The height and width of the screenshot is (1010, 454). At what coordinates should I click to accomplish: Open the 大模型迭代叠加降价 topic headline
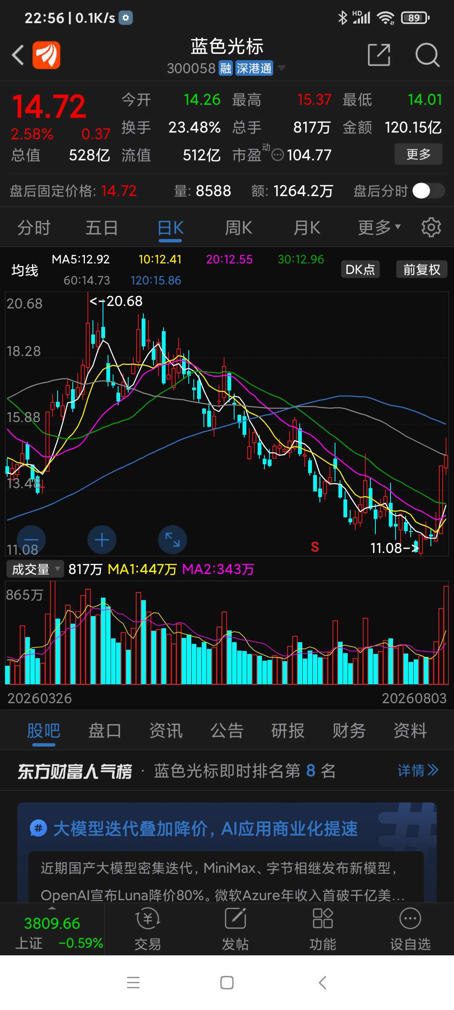click(205, 829)
